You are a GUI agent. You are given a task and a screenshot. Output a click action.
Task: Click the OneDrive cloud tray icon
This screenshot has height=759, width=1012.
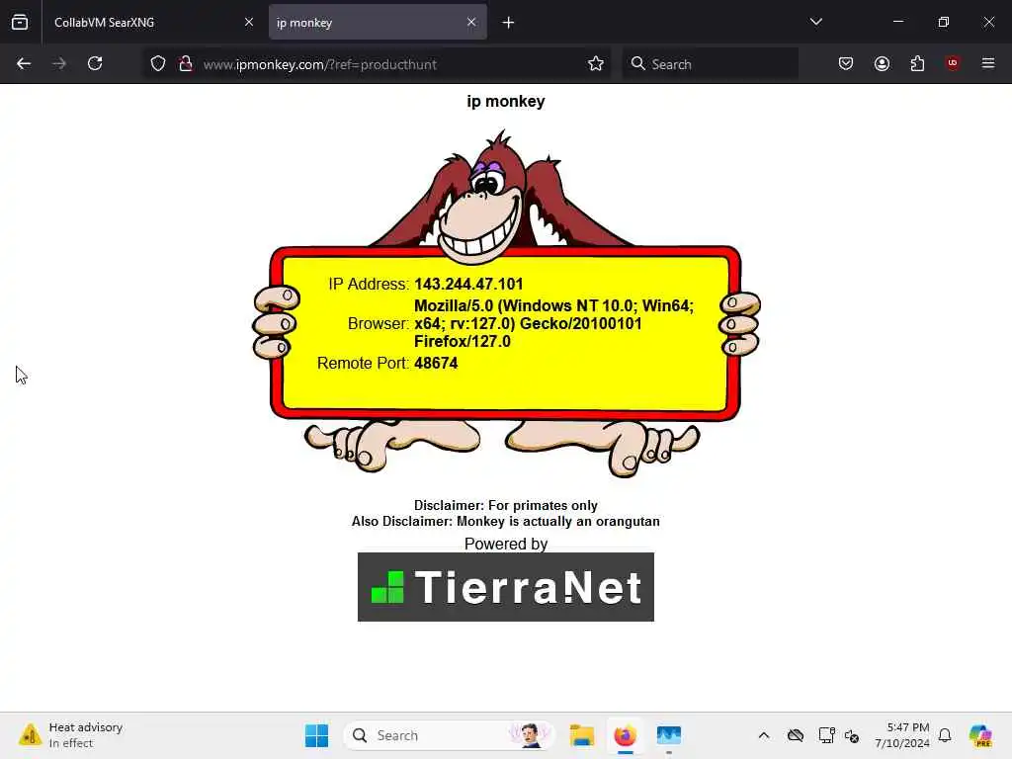[796, 735]
